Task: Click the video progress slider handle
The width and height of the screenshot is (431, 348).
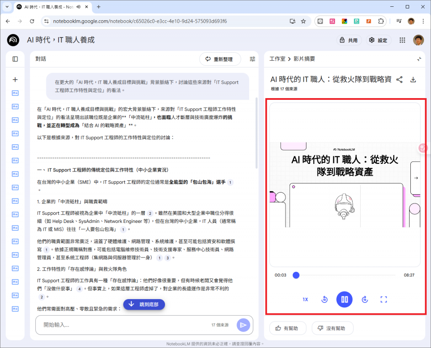Action: [296, 275]
